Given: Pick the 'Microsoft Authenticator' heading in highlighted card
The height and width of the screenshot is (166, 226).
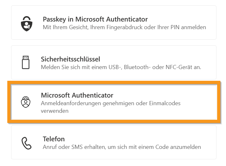Looking at the screenshot, I should [77, 95].
